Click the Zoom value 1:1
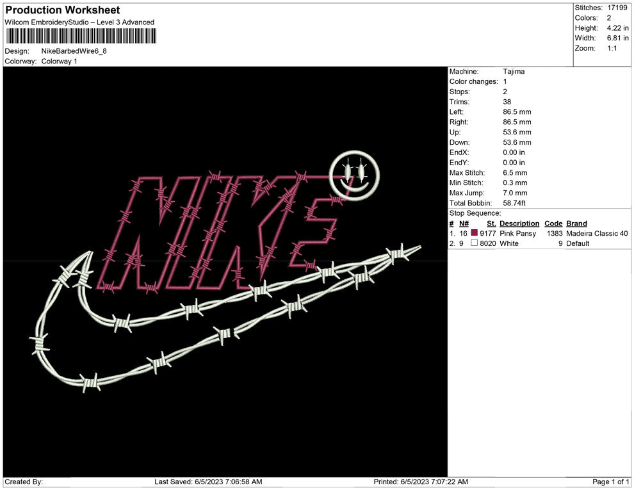The image size is (634, 488). (612, 48)
